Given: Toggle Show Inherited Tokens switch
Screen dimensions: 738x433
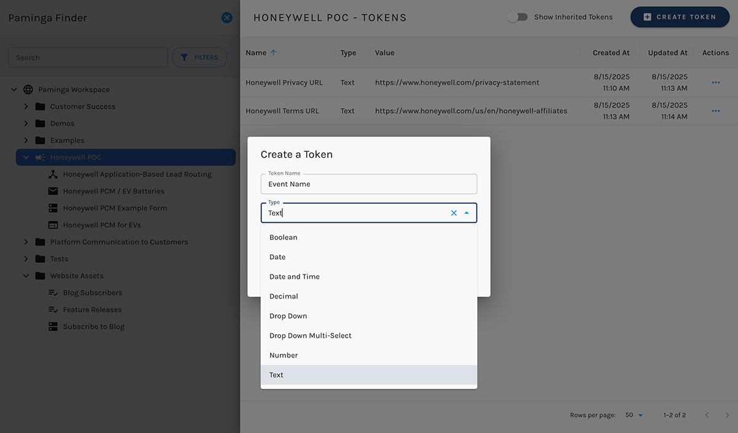Looking at the screenshot, I should [517, 17].
